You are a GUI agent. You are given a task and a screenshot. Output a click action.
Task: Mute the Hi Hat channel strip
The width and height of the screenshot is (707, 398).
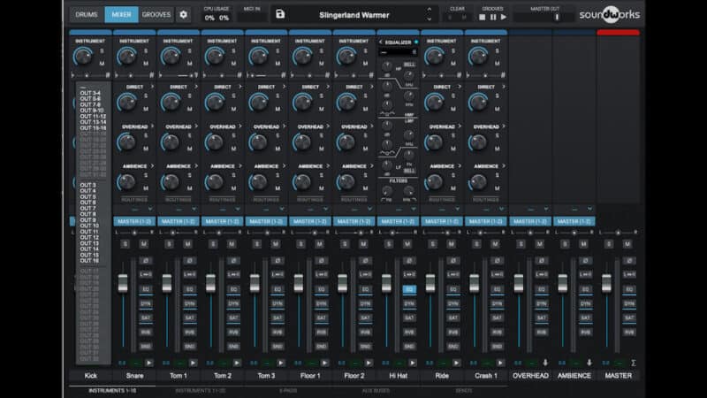click(407, 244)
